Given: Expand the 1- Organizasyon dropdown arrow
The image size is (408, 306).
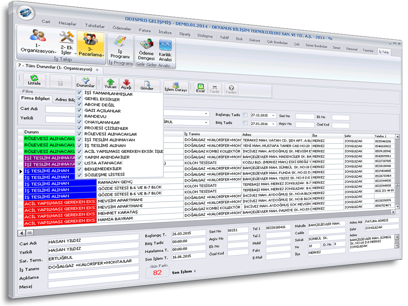Looking at the screenshot, I should pyautogui.click(x=55, y=52).
